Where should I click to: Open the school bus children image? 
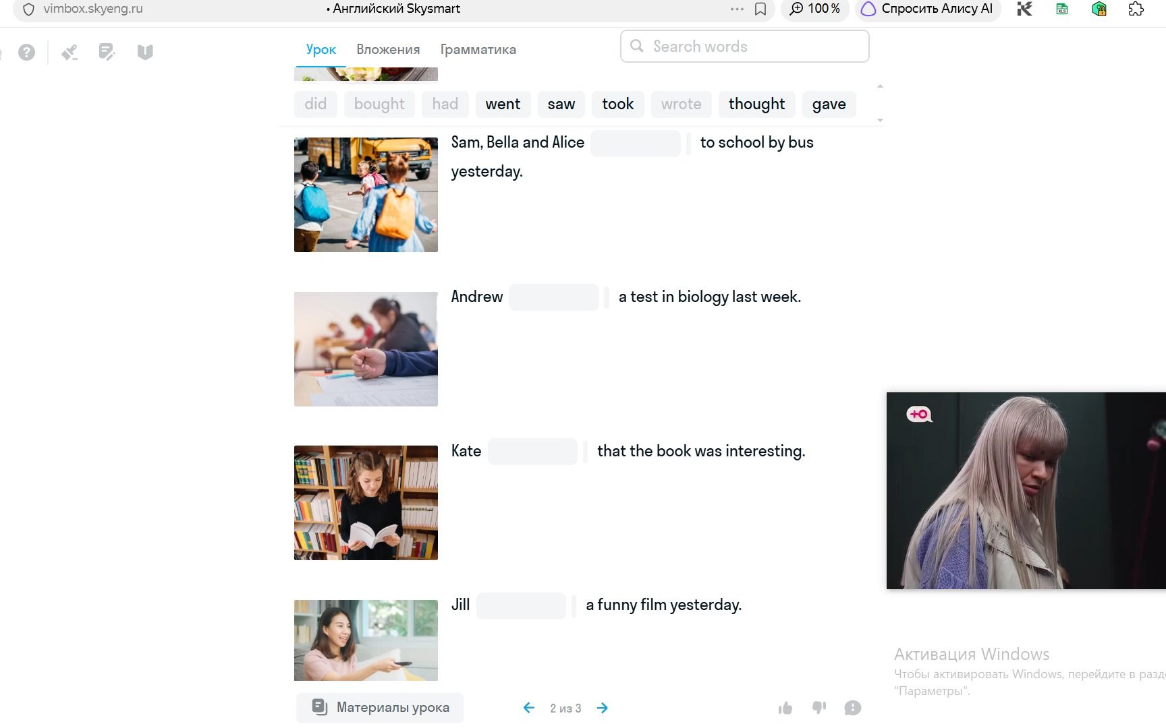366,195
